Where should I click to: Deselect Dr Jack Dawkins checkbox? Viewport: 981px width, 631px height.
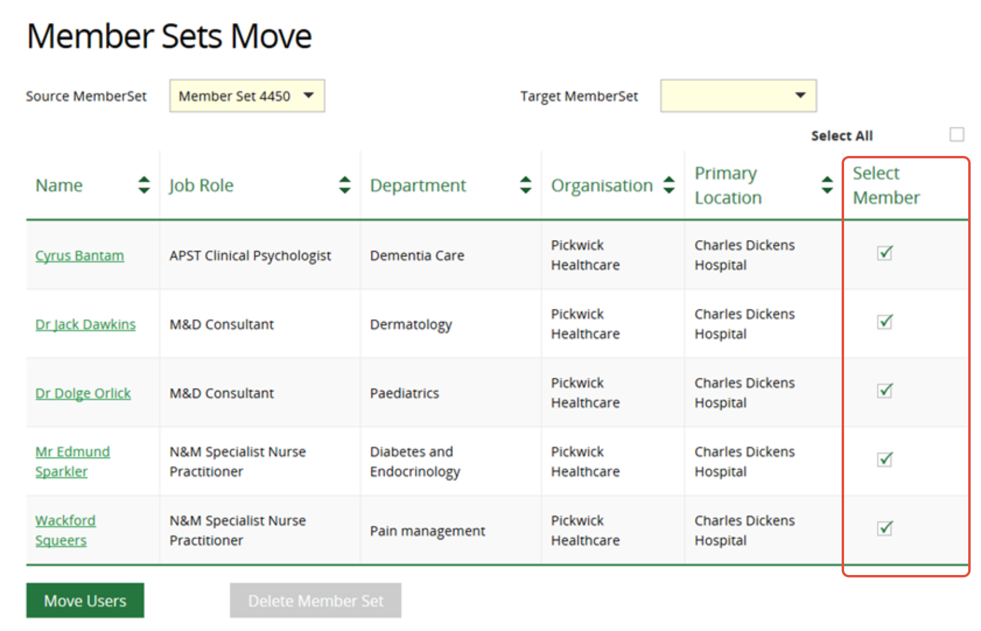[884, 322]
